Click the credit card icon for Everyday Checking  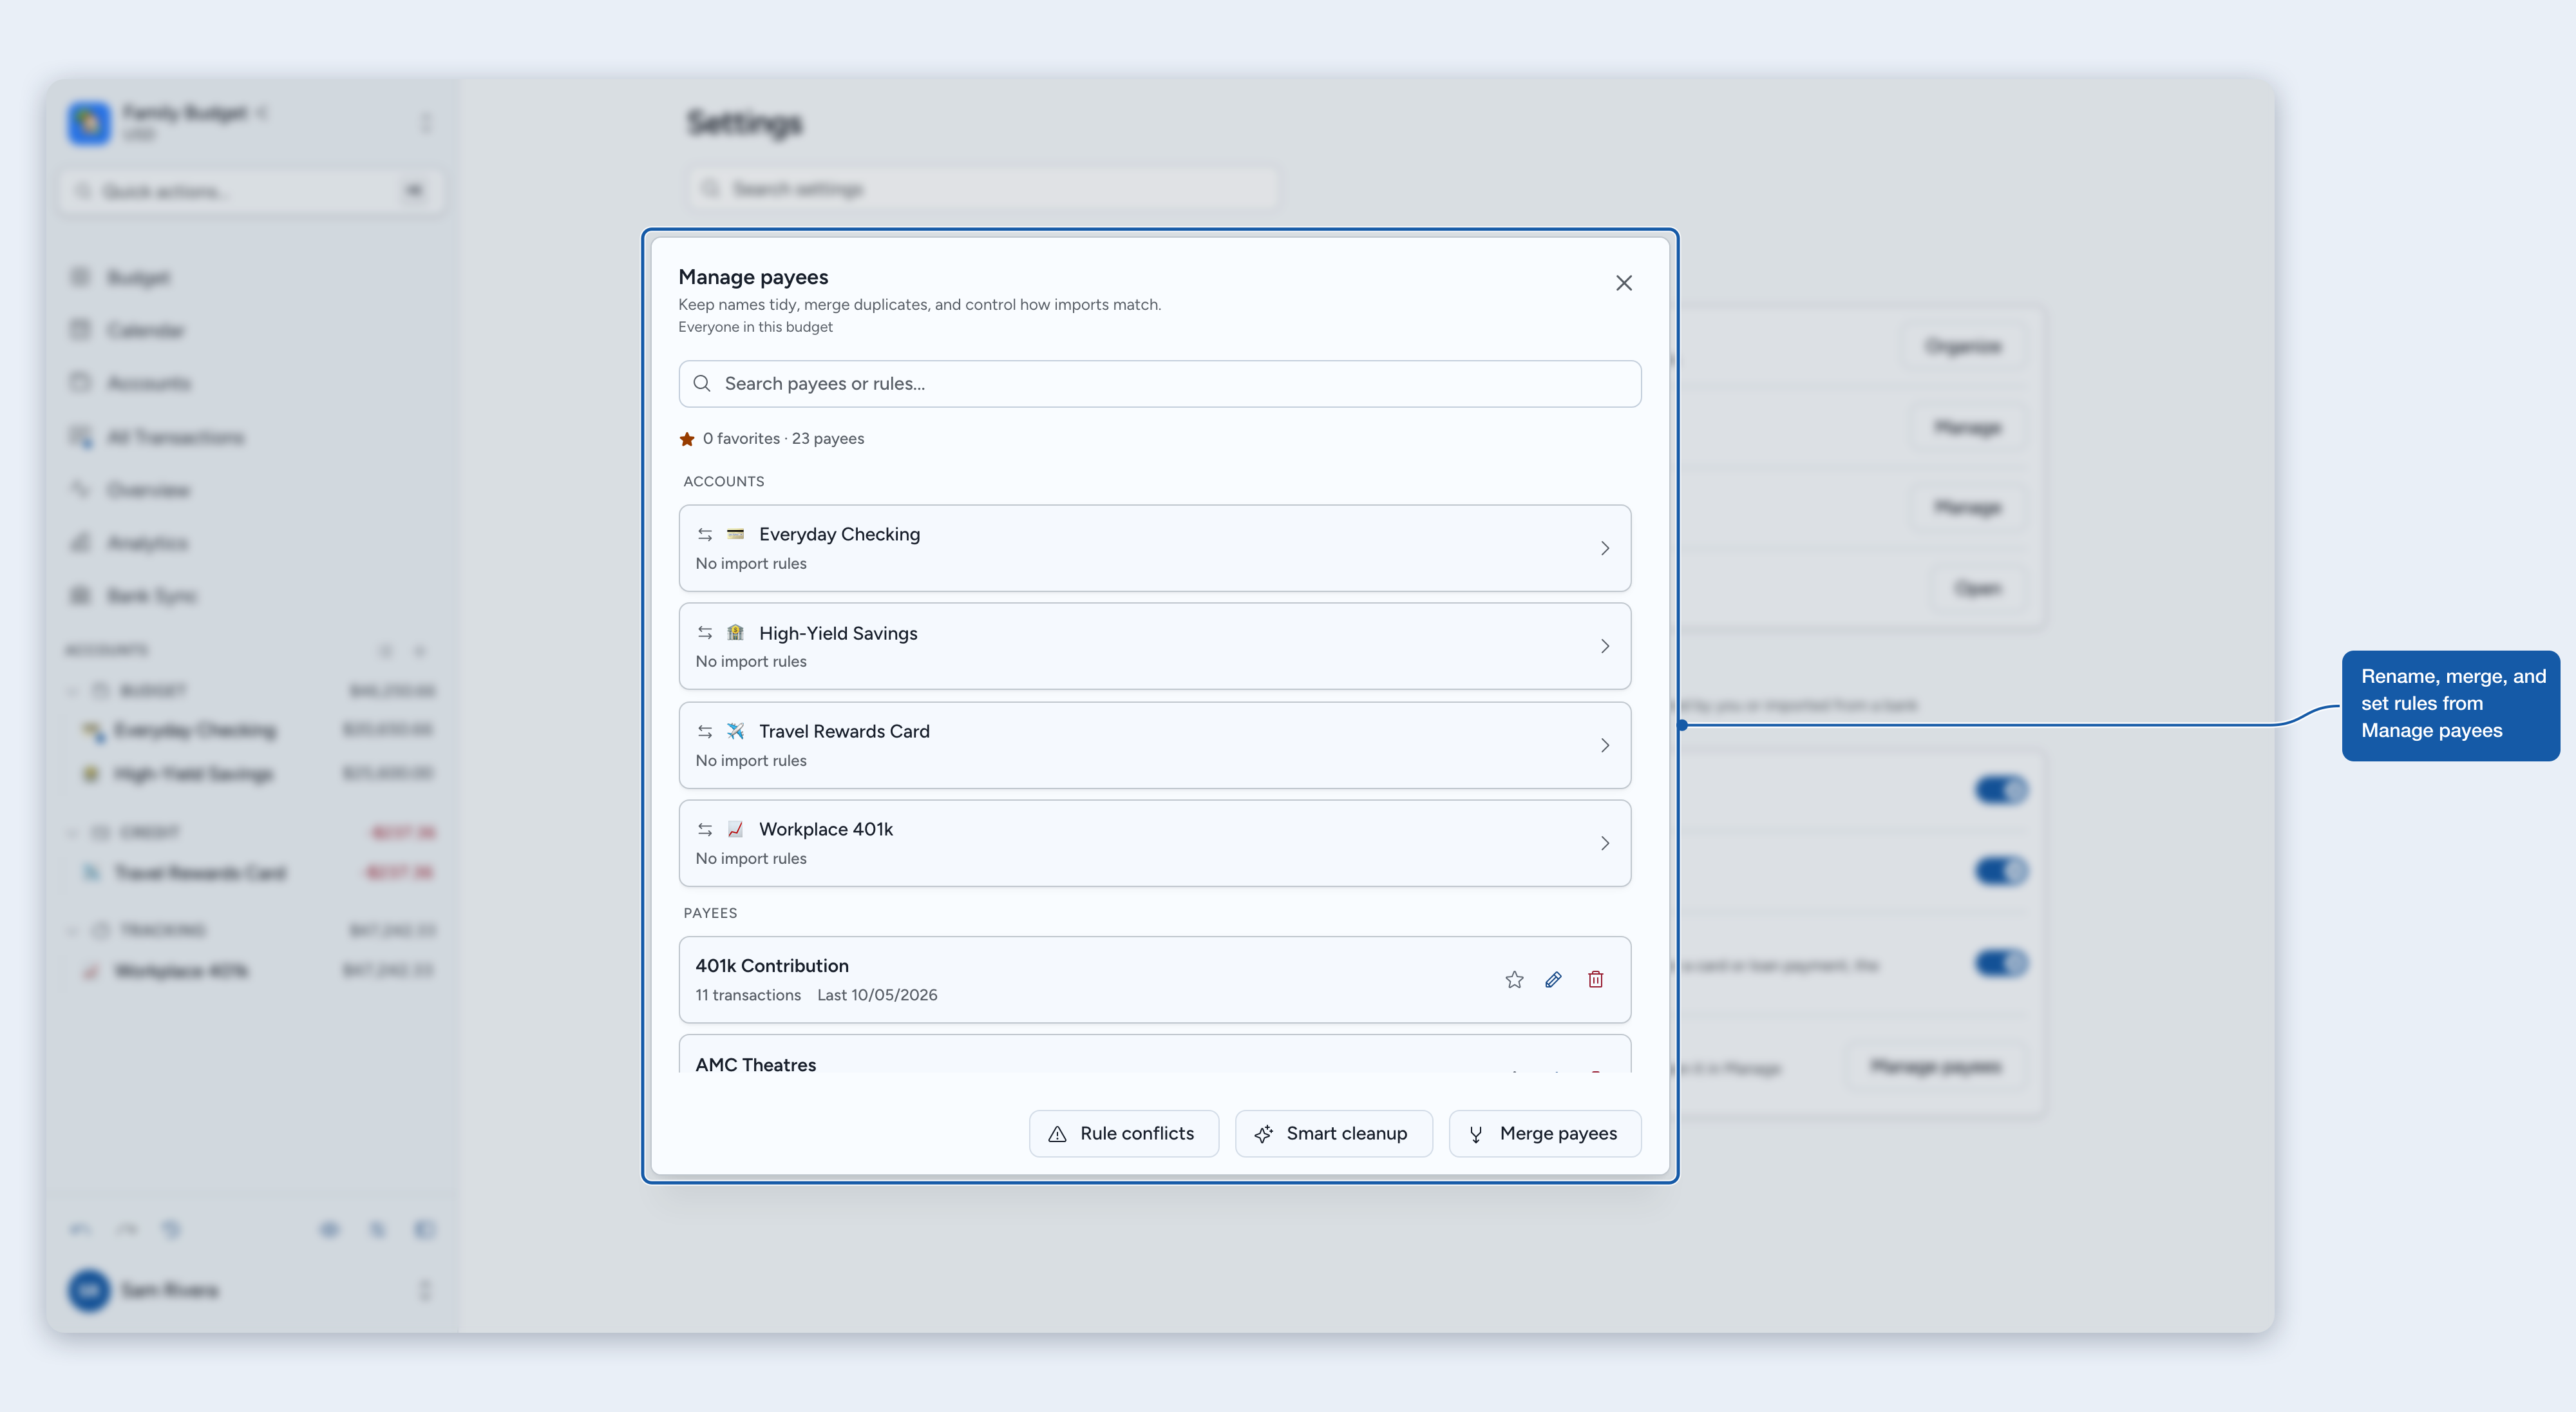(x=735, y=534)
